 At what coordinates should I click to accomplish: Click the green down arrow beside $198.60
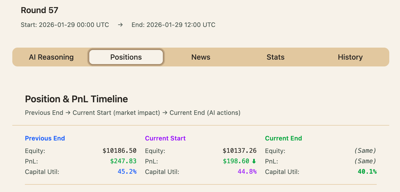(254, 161)
